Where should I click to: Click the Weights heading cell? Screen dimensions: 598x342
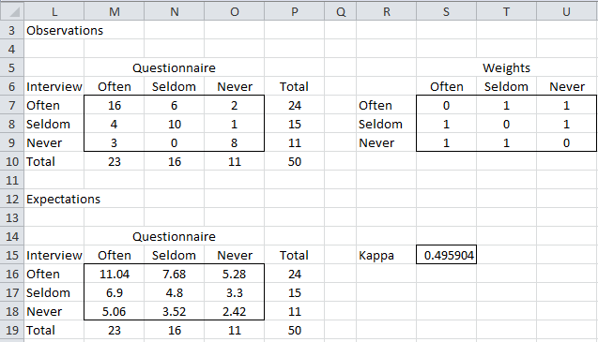click(507, 67)
